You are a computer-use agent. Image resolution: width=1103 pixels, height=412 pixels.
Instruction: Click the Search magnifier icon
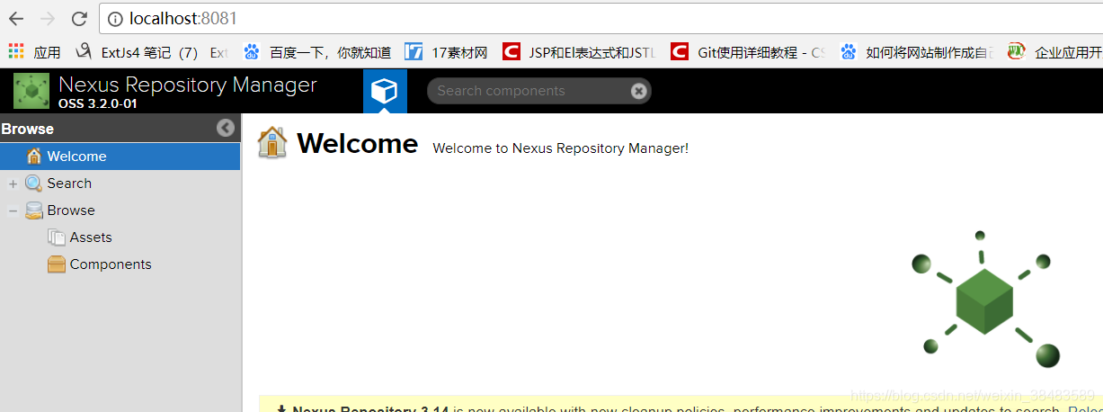coord(34,184)
